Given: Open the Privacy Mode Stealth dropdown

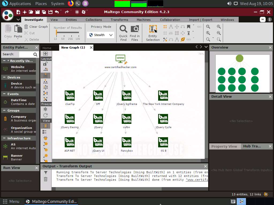Looking at the screenshot, I should coord(101,35).
